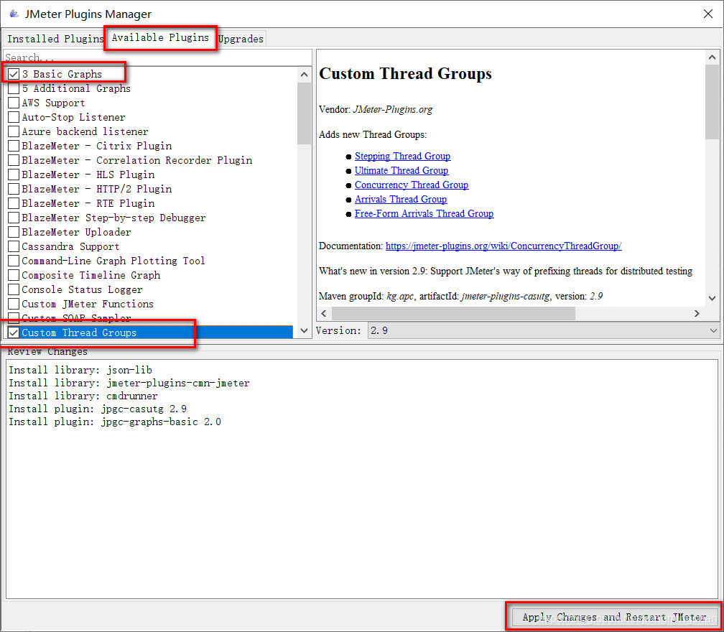Click the Version dropdown arrow
Screen dimensions: 724x632
coord(713,330)
